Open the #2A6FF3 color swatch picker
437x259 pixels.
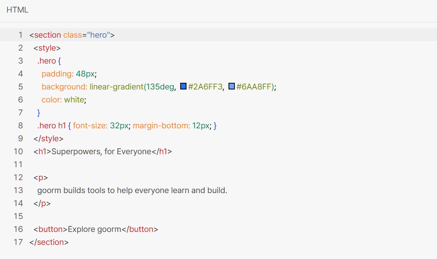[x=183, y=86]
